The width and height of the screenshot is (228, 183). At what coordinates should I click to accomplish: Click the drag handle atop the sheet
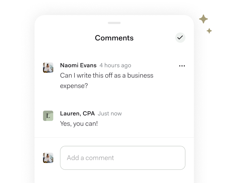click(x=114, y=23)
